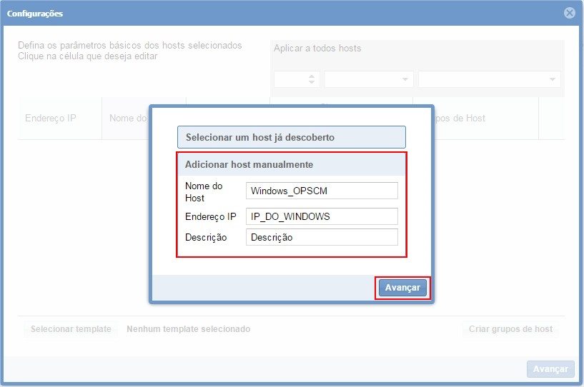The height and width of the screenshot is (387, 584).
Task: Click the Endereço IP input containing IP_DO_WINDOWS
Action: [321, 216]
